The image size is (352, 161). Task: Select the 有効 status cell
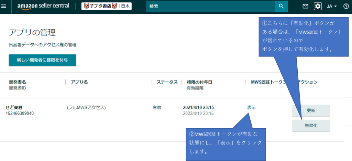pos(157,108)
